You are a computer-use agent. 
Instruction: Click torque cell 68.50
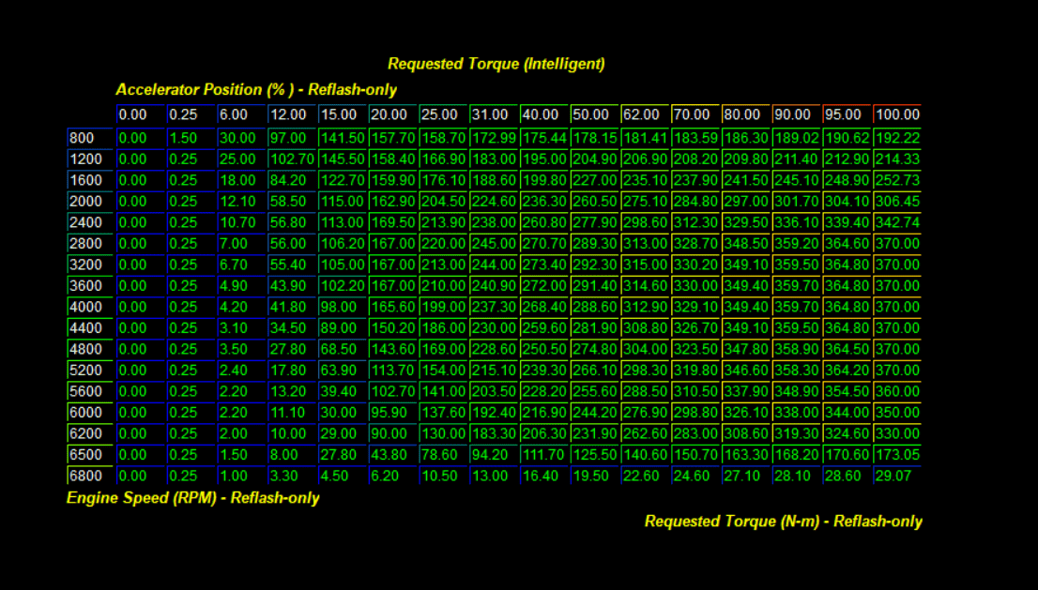[343, 349]
